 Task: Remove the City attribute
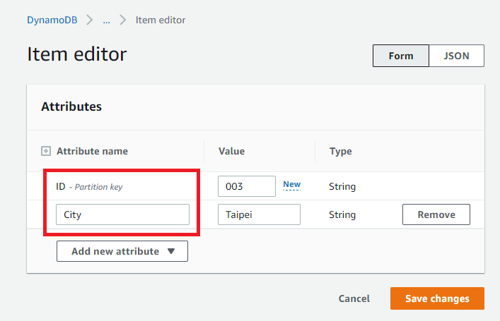click(436, 214)
